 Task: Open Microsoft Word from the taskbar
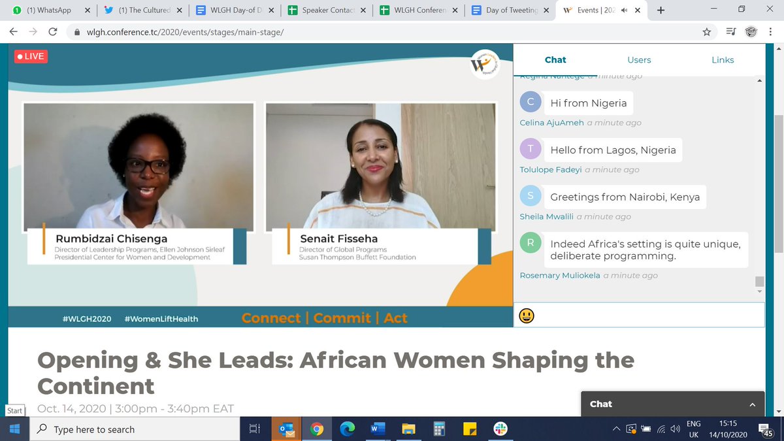tap(378, 429)
